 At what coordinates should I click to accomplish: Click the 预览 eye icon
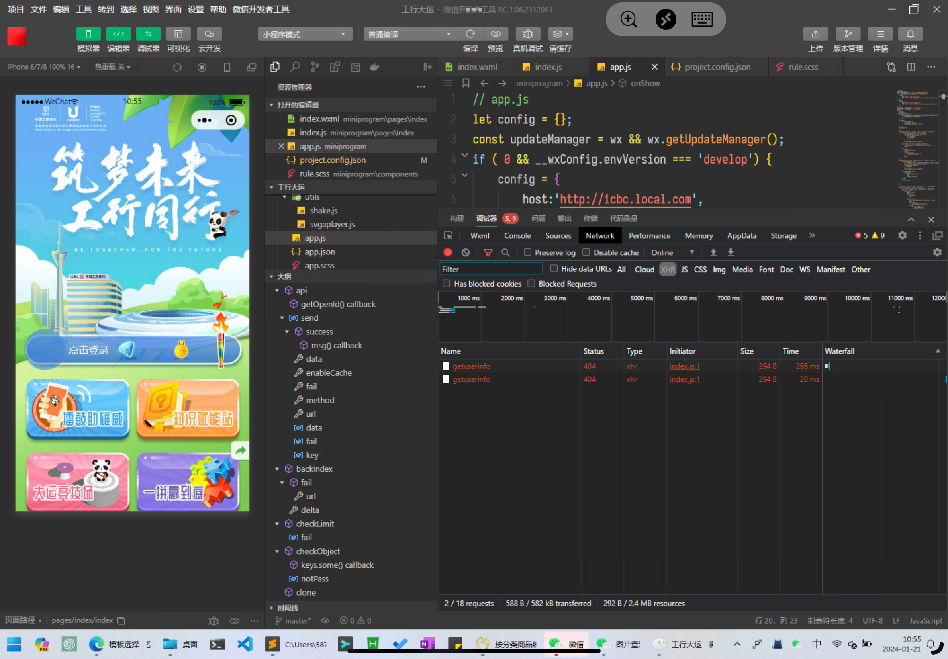(495, 34)
